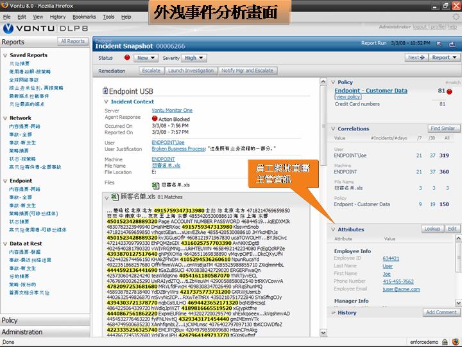Image resolution: width=462 pixels, height=347 pixels.
Task: Open the History menu
Action: pos(58,17)
